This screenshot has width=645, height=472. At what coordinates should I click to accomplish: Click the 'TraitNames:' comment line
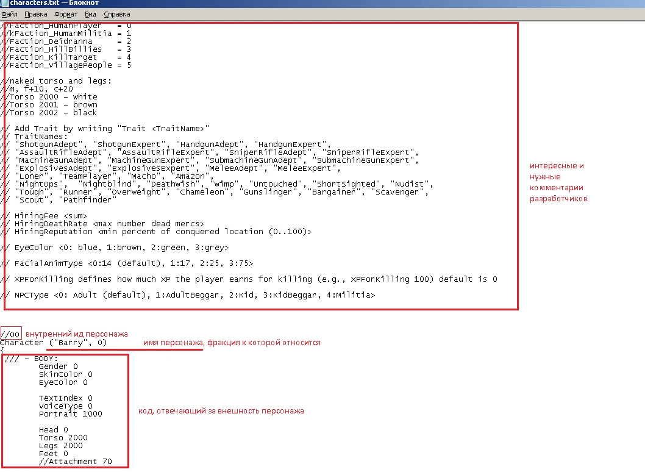(x=35, y=137)
